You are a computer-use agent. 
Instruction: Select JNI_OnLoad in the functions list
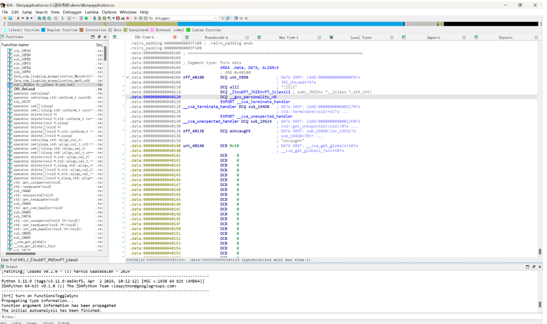24,89
